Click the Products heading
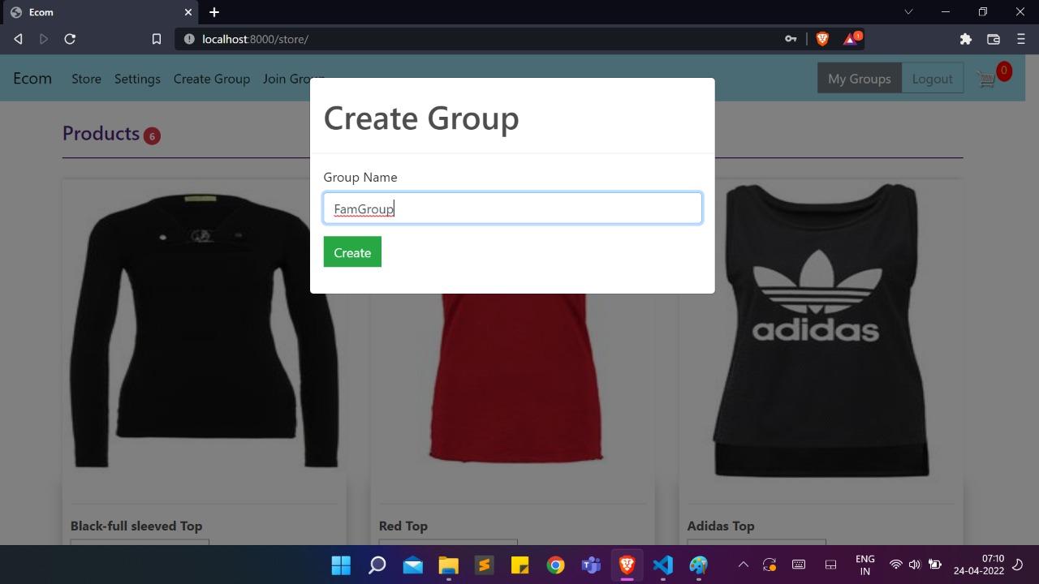 (x=101, y=133)
